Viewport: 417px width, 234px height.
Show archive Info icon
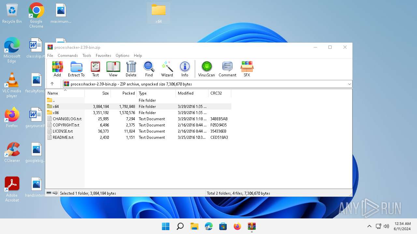pyautogui.click(x=185, y=69)
